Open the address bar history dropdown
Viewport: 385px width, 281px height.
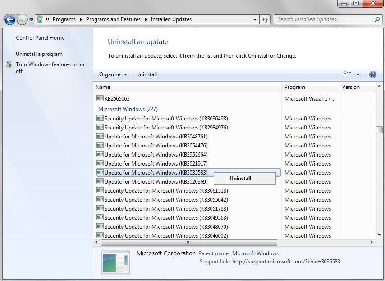[255, 19]
